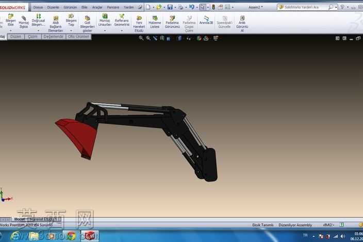
Task: Click the Apply Scene icon in viewport toolbar
Action: [206, 38]
